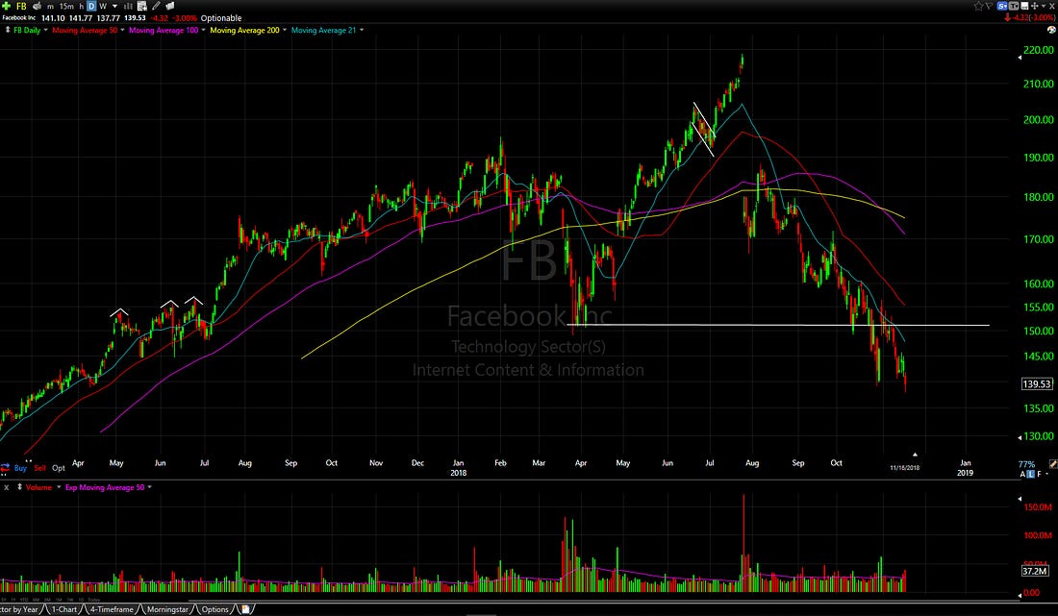Viewport: 1058px width, 616px height.
Task: Click the colorful round icon below price change
Action: (1051, 30)
